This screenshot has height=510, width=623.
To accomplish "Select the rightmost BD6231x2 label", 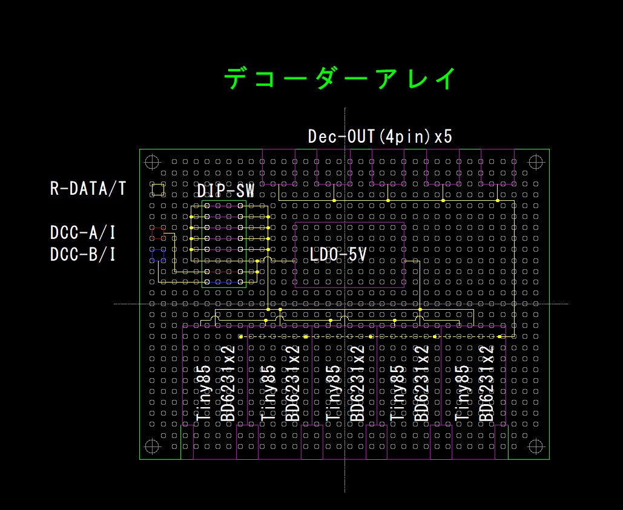I will point(487,384).
